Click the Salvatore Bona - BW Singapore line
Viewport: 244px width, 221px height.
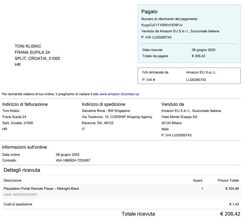(x=106, y=111)
